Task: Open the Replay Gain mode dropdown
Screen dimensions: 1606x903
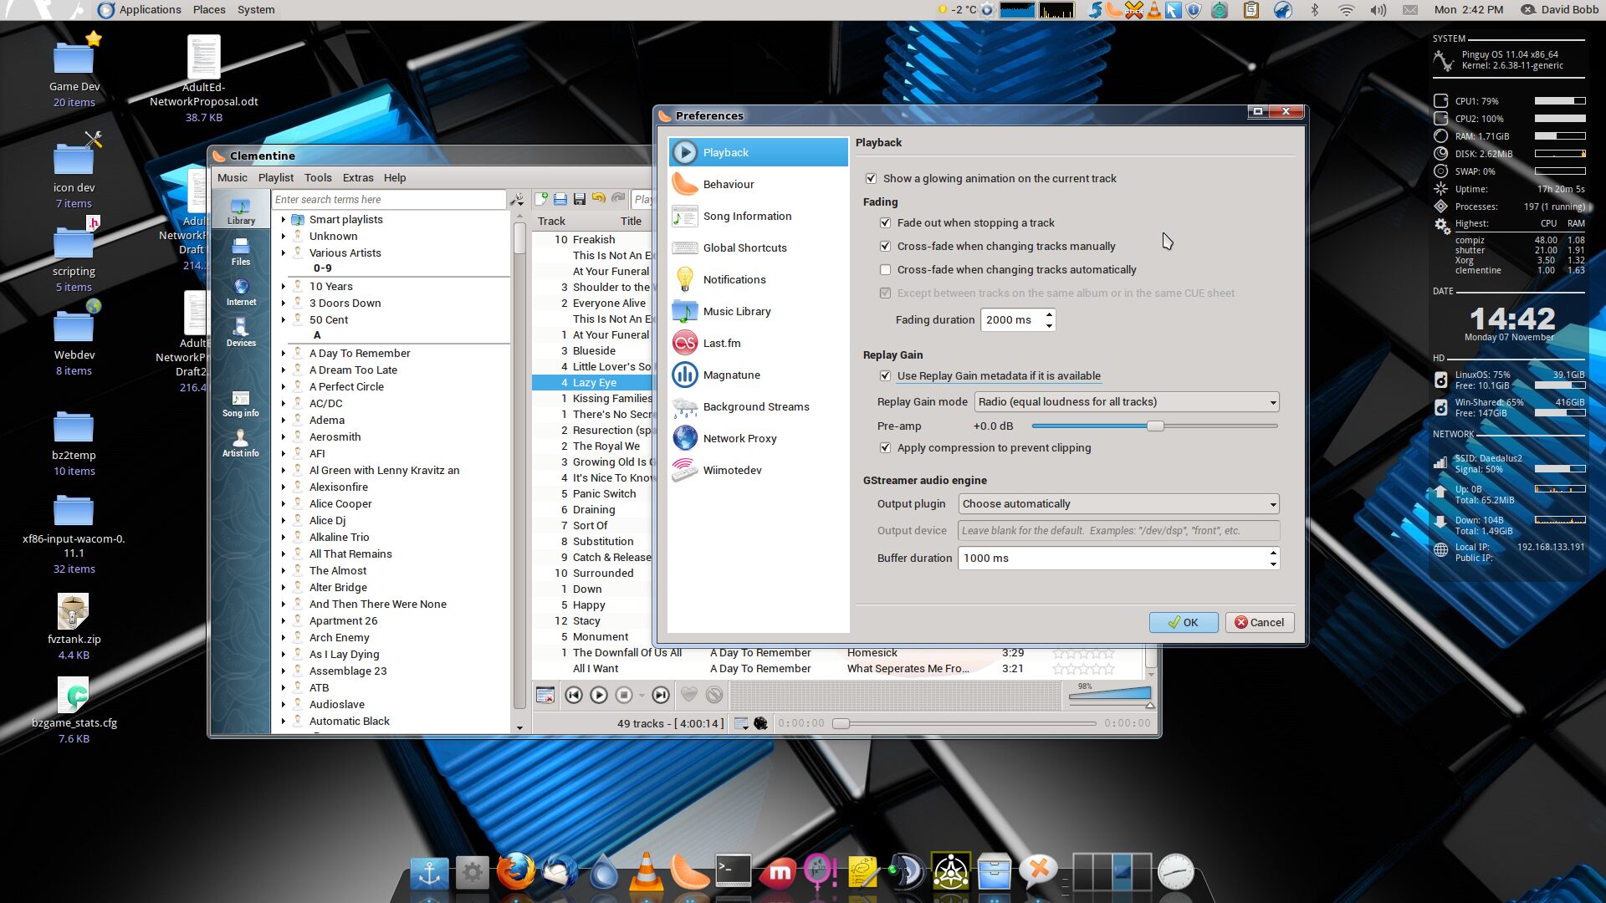Action: (1127, 402)
